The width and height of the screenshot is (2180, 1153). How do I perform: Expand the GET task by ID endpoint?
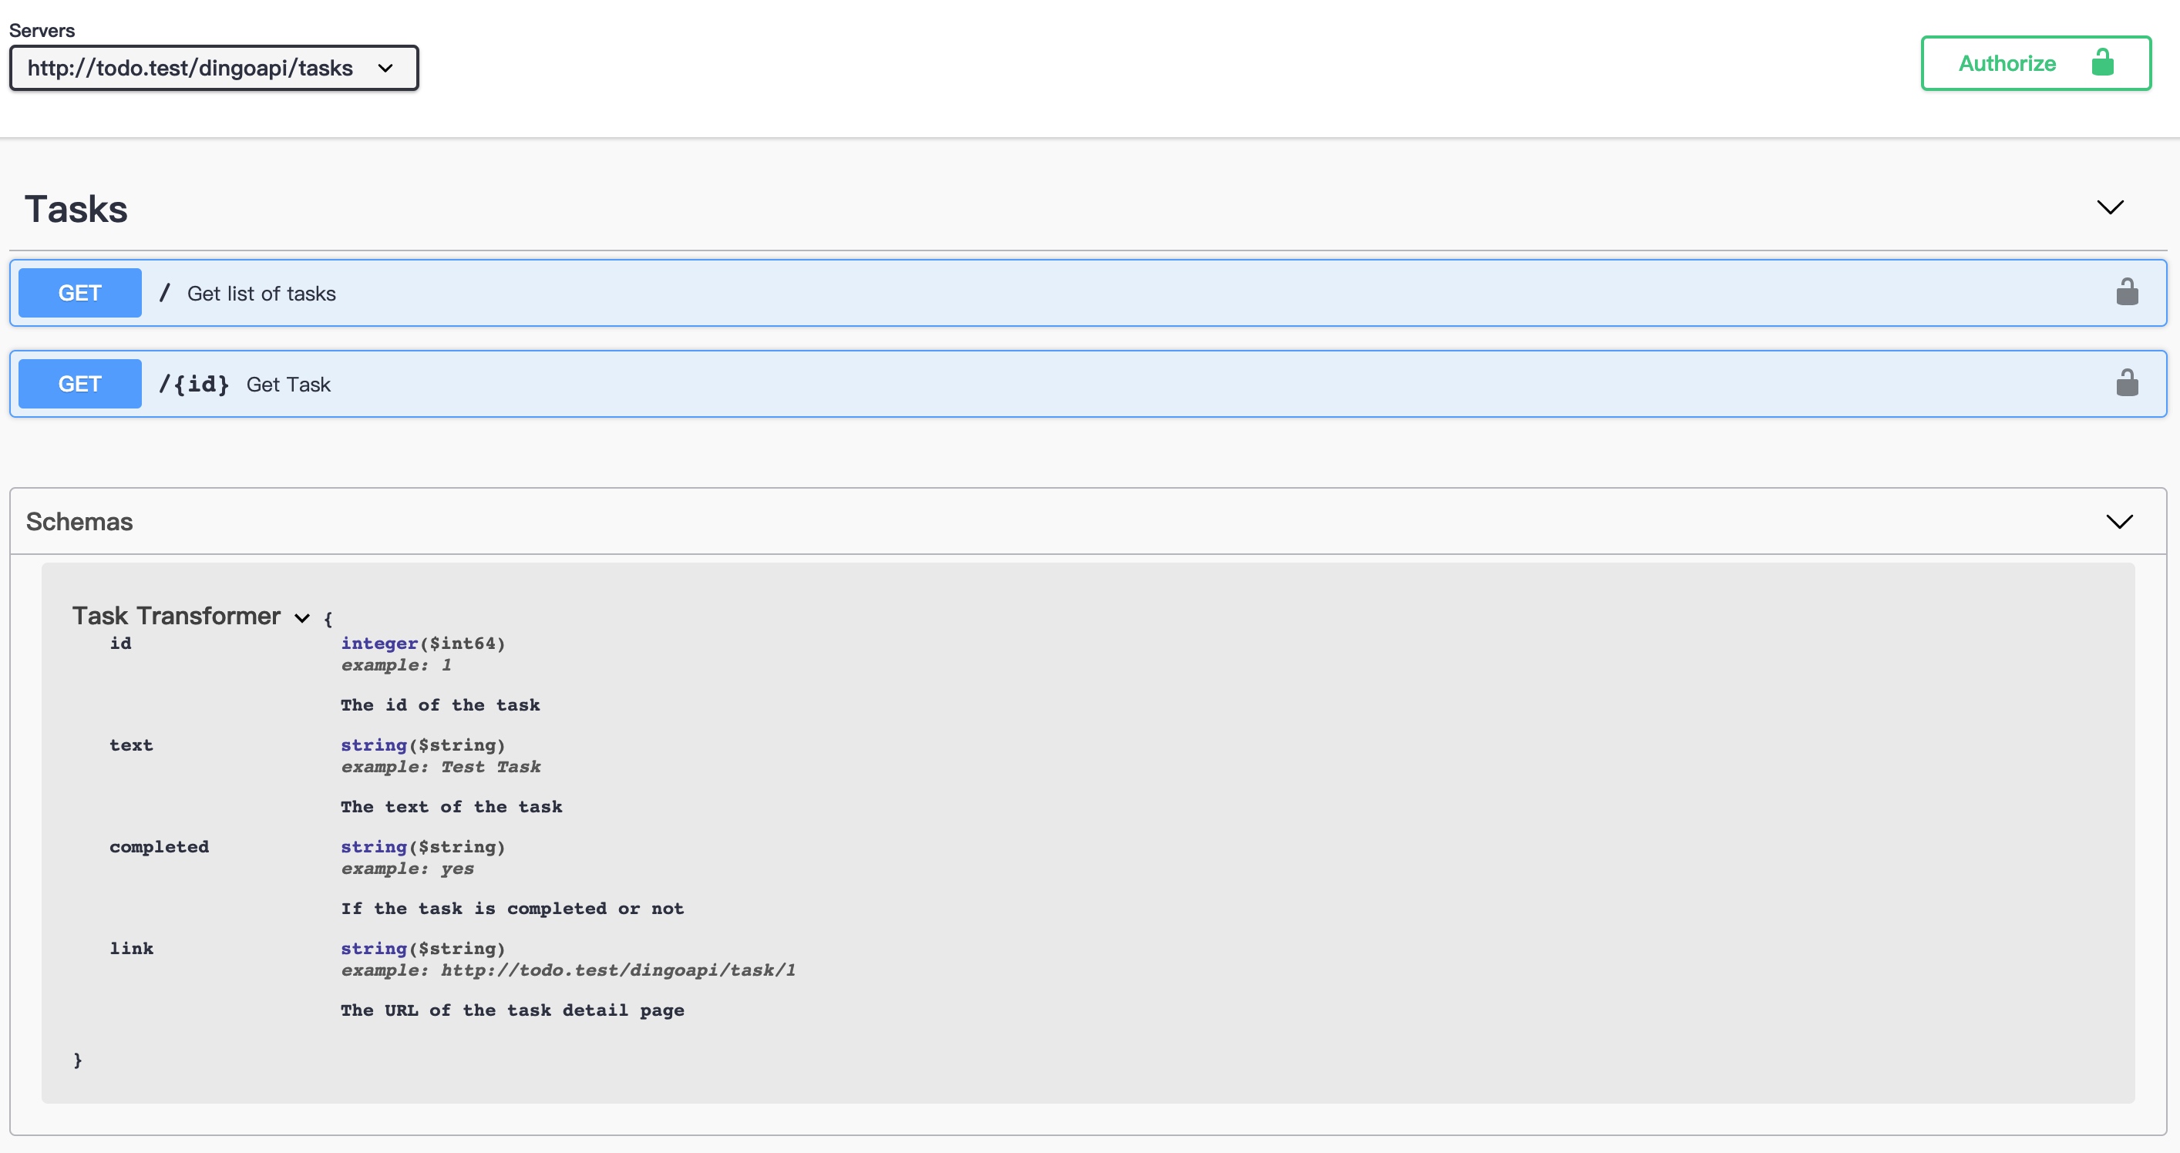click(x=1090, y=383)
